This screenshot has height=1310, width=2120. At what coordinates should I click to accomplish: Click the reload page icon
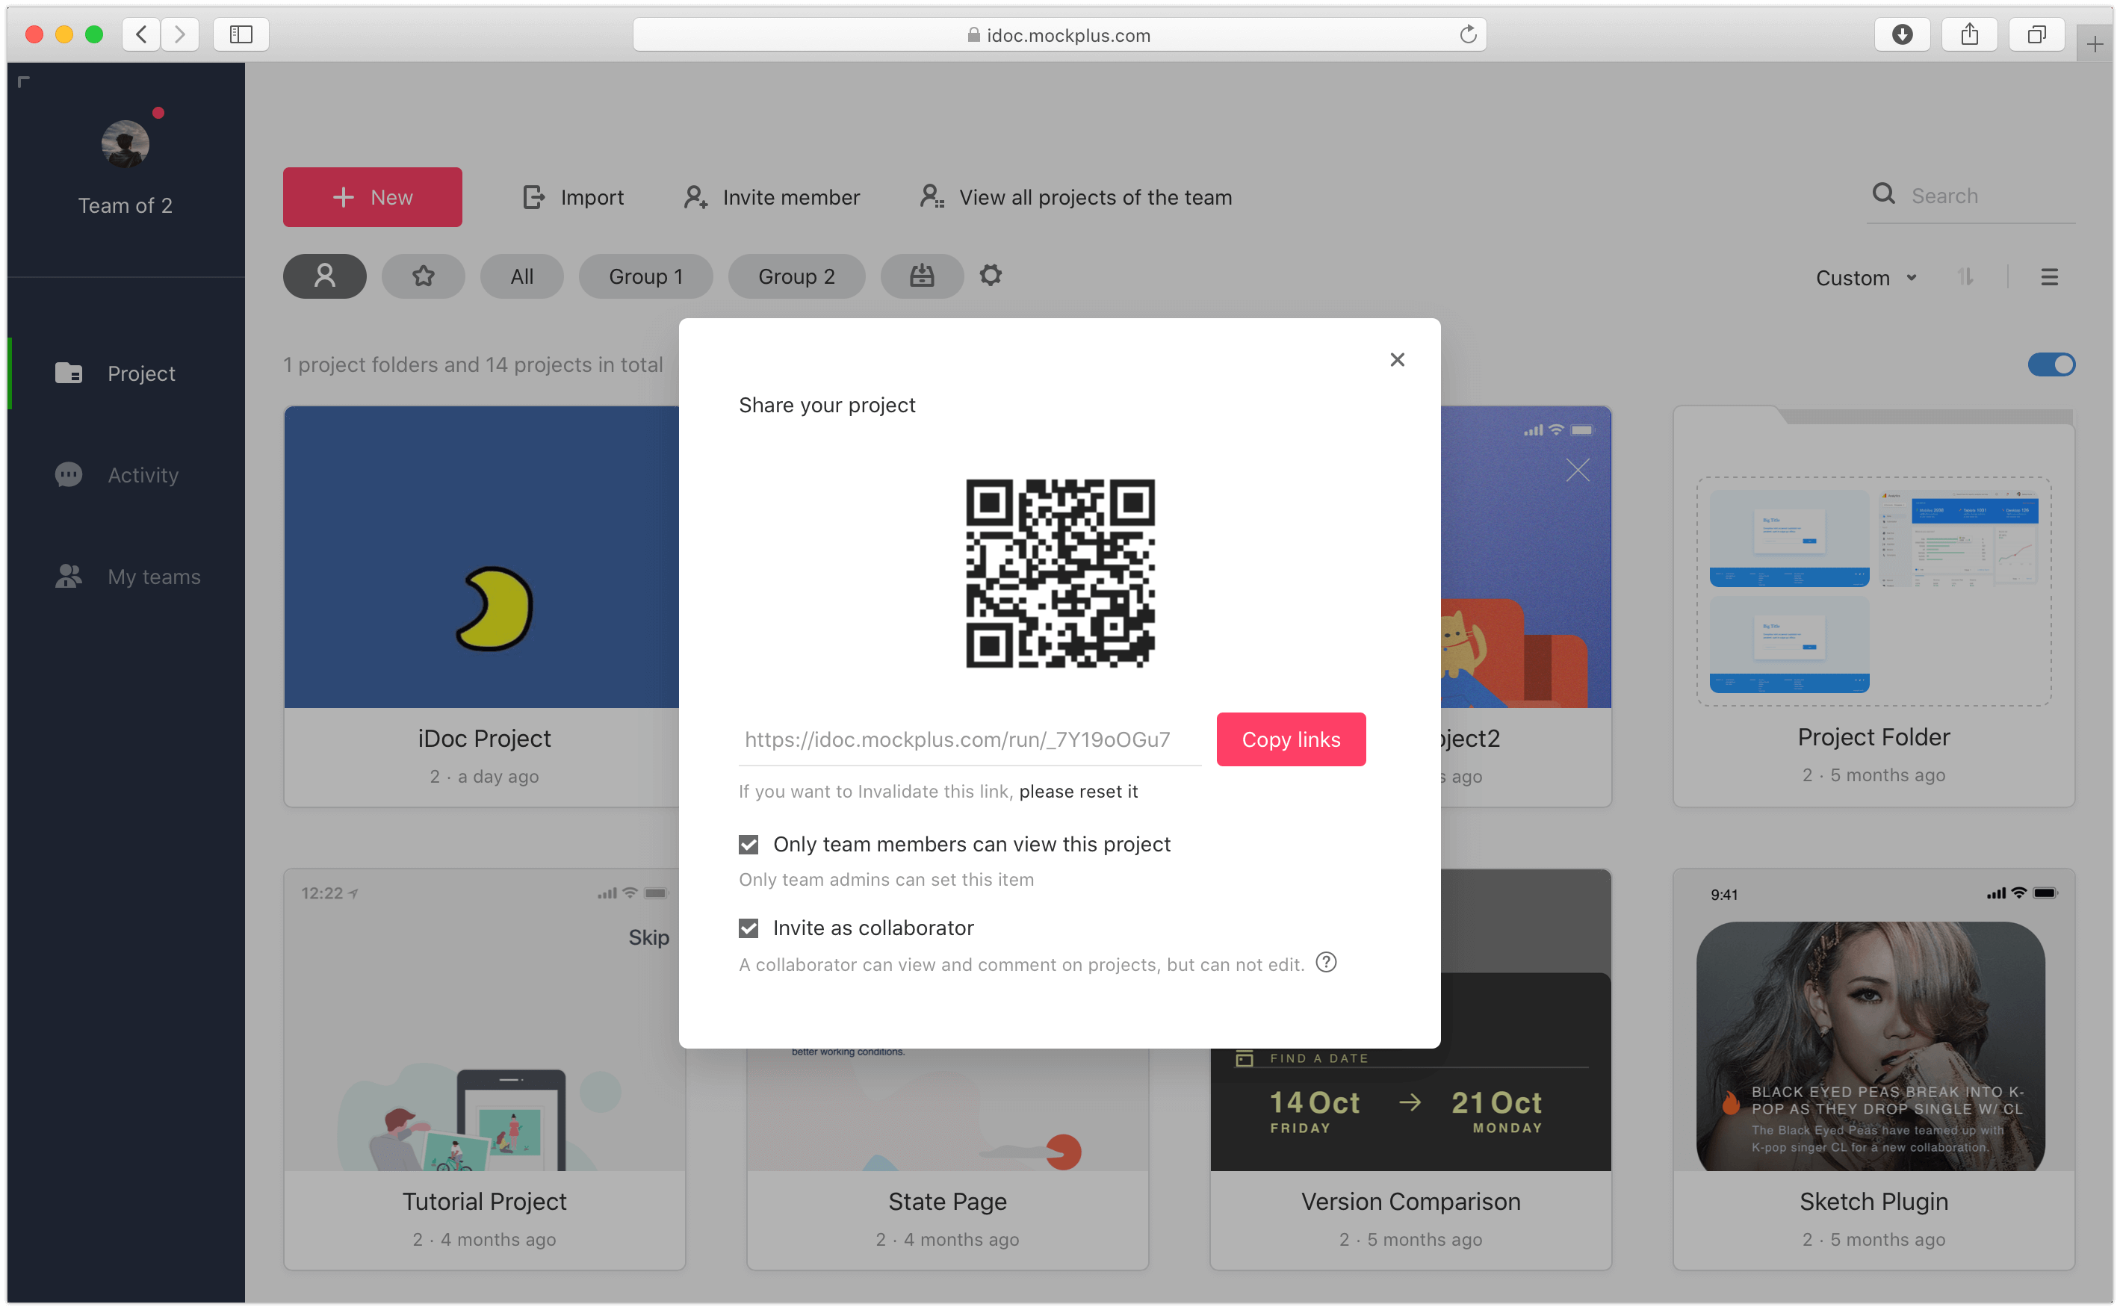click(1468, 34)
